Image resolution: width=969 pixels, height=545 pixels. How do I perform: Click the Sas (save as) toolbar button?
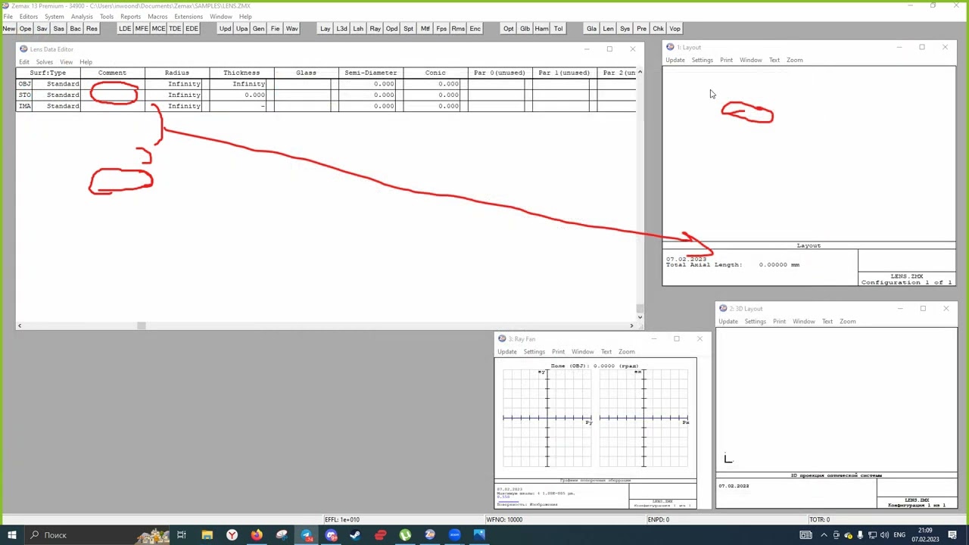(59, 29)
